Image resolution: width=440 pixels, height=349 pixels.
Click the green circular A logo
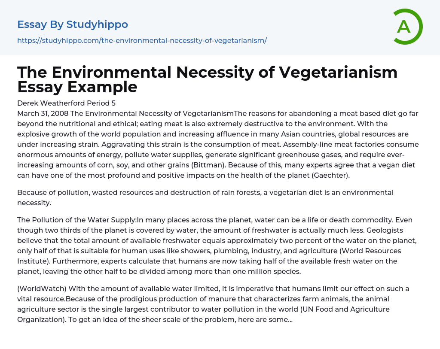click(x=407, y=27)
